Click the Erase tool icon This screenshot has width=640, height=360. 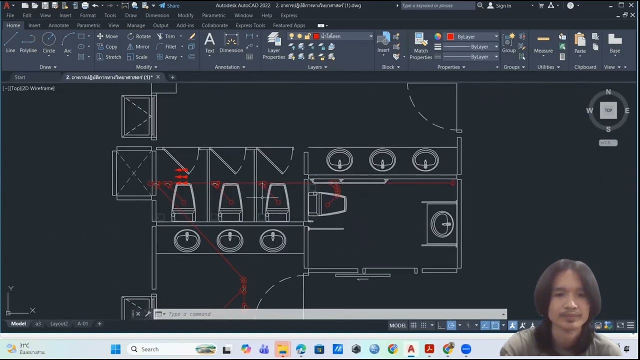point(192,36)
